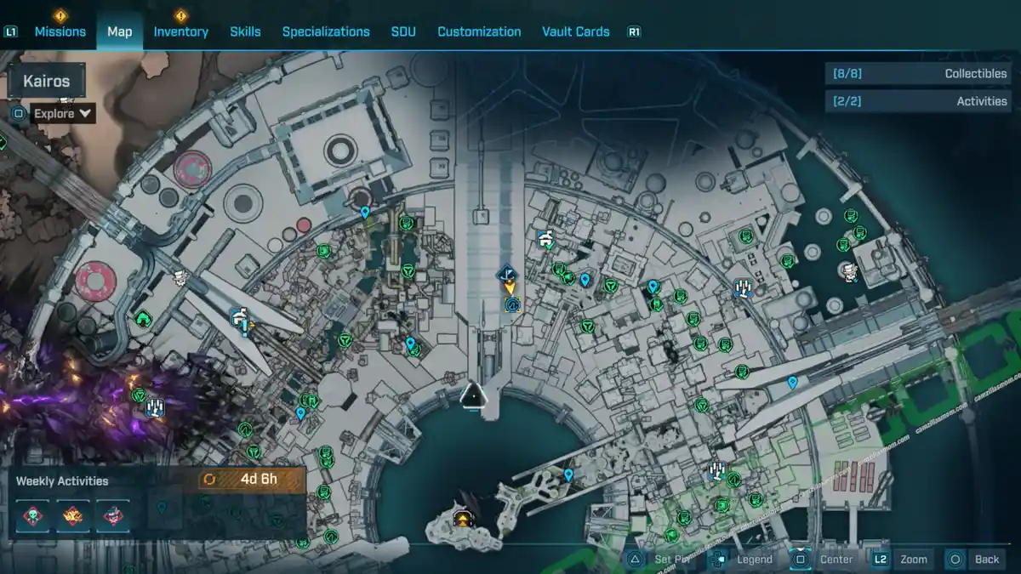Open the SDU tab
The image size is (1021, 574).
[403, 31]
